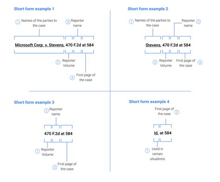The width and height of the screenshot is (220, 182).
Task: Click circled number 1 in example 1
Action: pos(18,22)
